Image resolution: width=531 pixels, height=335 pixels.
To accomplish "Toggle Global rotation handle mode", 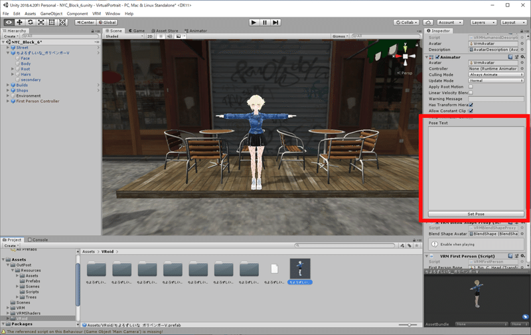I will tap(107, 23).
